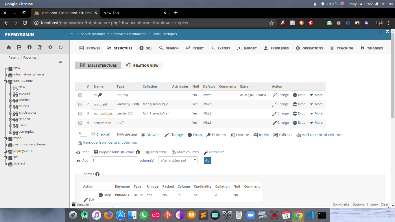Click the info icon next to Indexes

pos(97,174)
